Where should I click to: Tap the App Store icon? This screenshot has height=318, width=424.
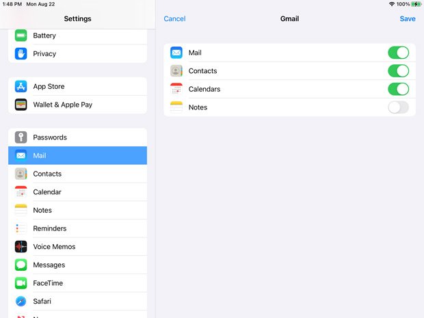pyautogui.click(x=21, y=86)
